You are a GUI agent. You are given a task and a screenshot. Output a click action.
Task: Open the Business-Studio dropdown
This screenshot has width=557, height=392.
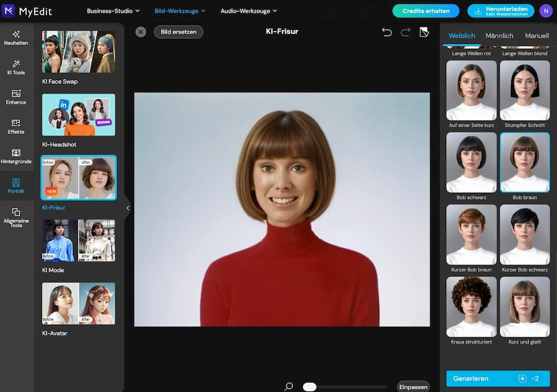(x=113, y=10)
